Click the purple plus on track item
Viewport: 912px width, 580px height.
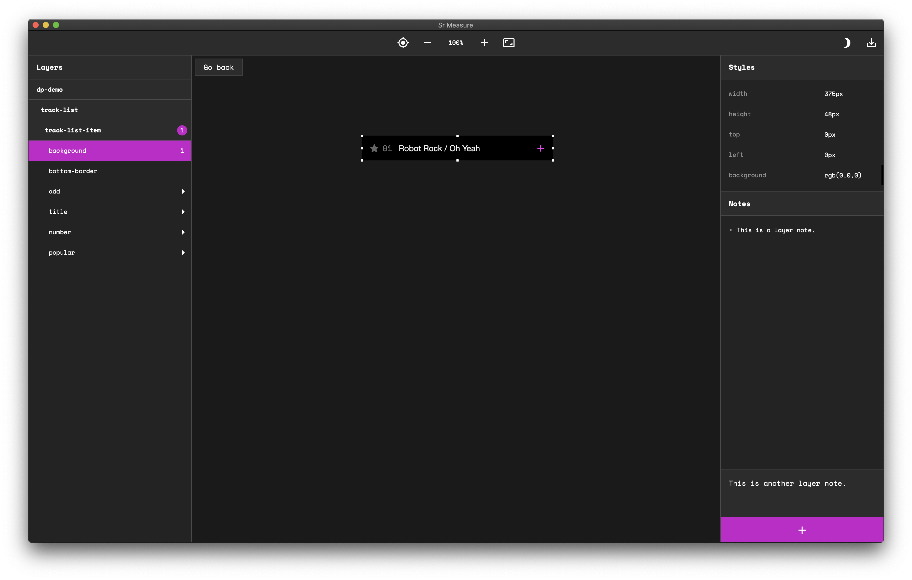click(540, 148)
